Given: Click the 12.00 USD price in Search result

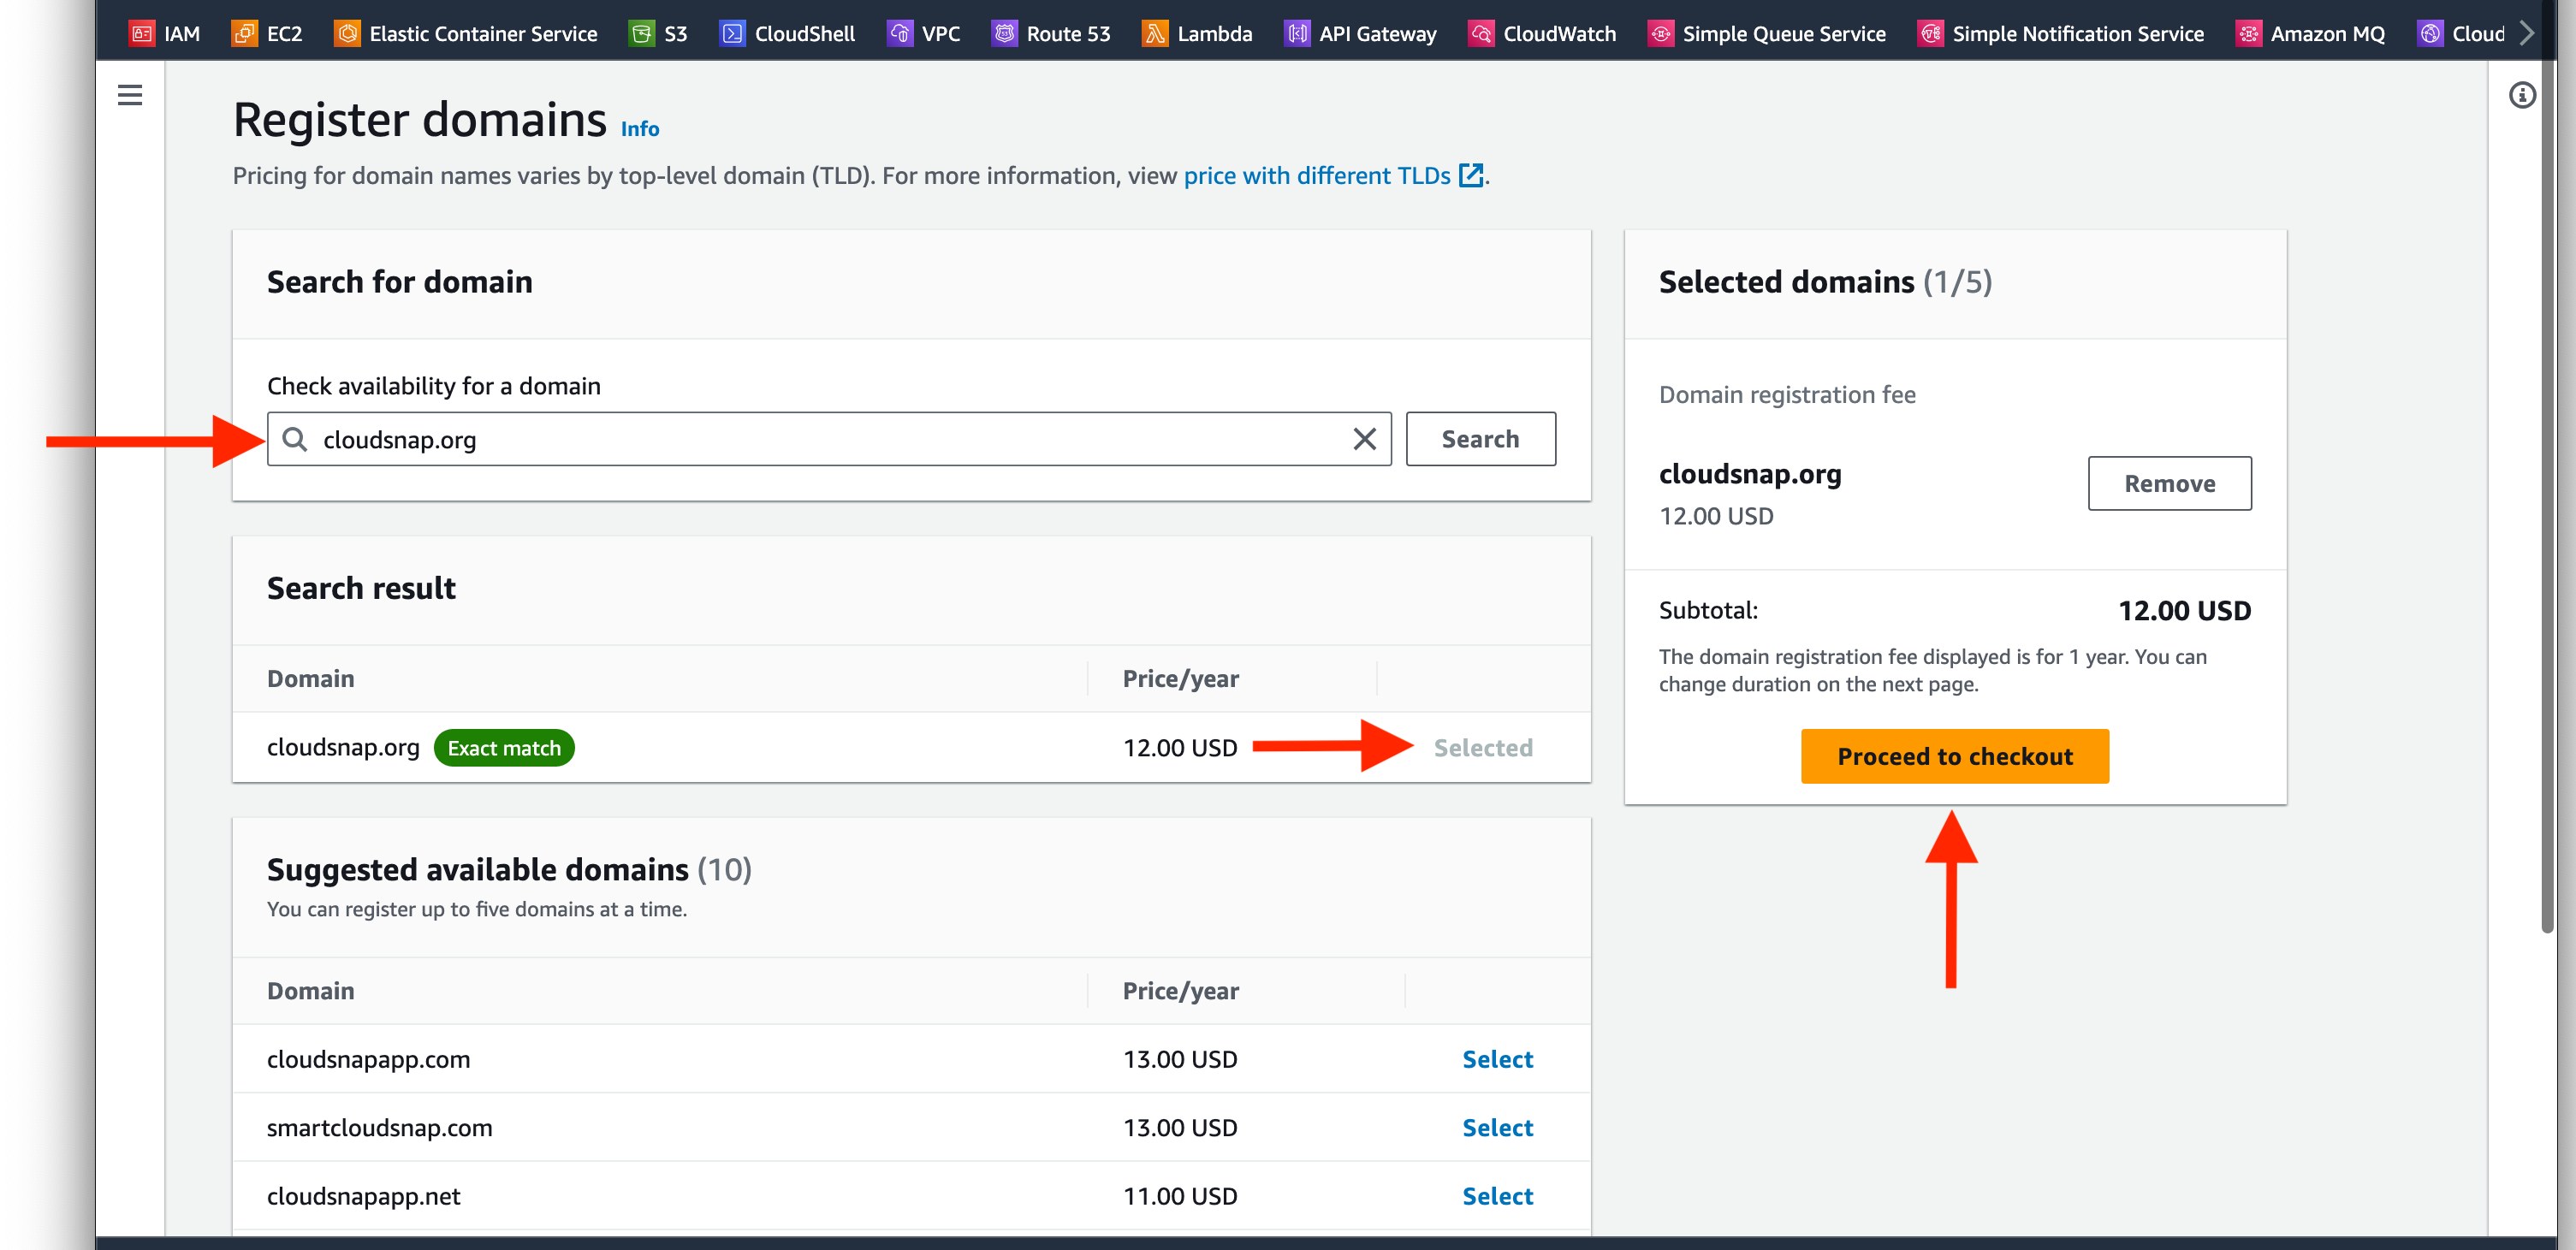Looking at the screenshot, I should [1179, 748].
